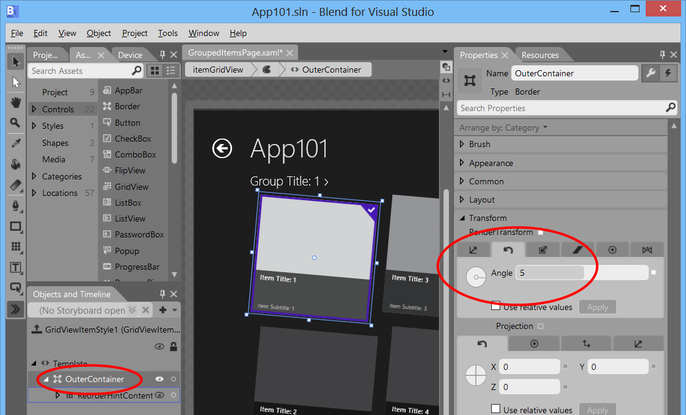This screenshot has height=415, width=686.
Task: Select the Button control tool
Action: click(x=16, y=287)
